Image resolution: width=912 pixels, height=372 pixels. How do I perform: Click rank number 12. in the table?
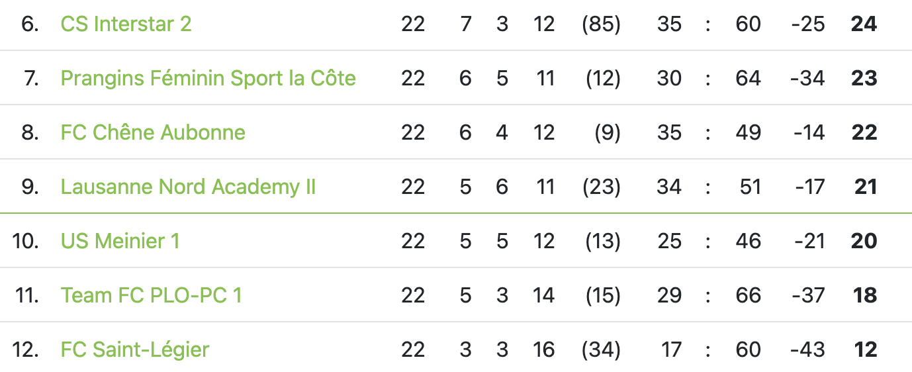[x=26, y=349]
